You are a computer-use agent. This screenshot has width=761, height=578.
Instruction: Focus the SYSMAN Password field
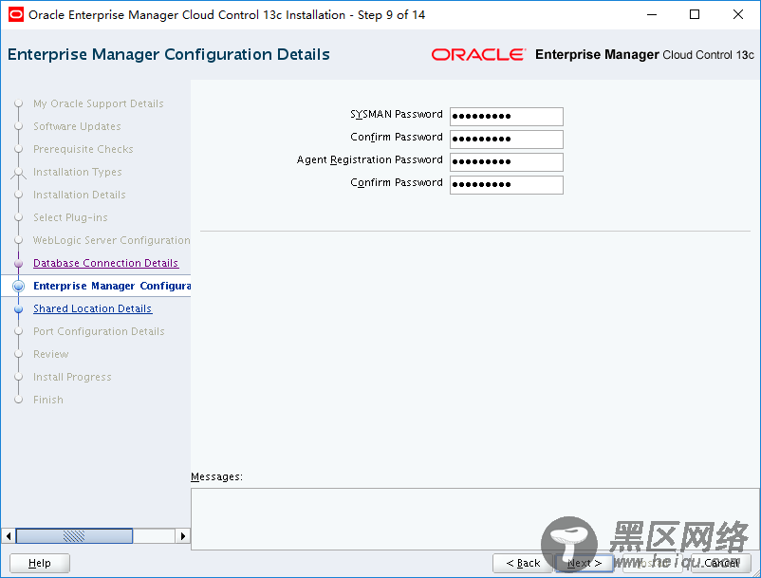[x=506, y=117]
